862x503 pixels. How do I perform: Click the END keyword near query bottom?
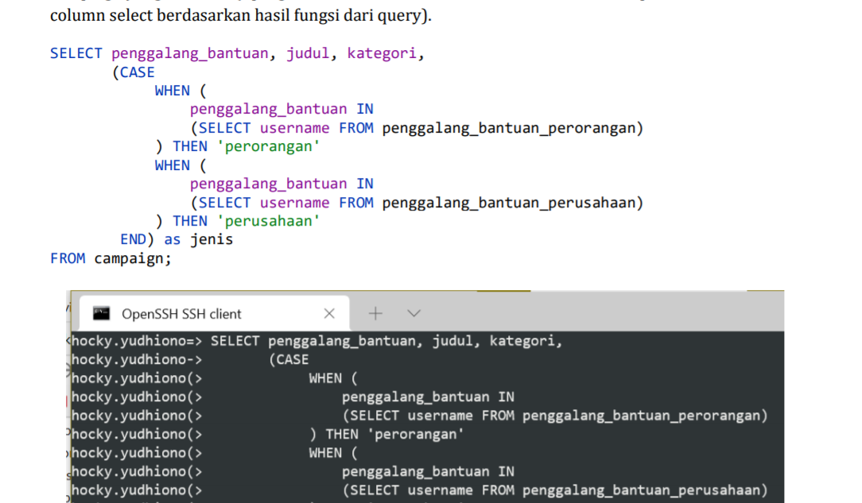(x=132, y=239)
